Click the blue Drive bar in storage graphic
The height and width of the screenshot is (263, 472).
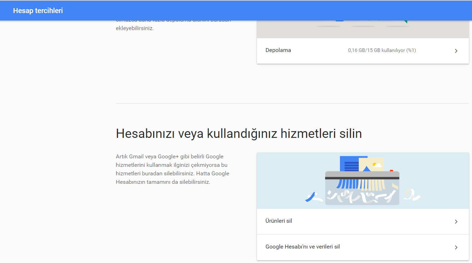point(340,21)
